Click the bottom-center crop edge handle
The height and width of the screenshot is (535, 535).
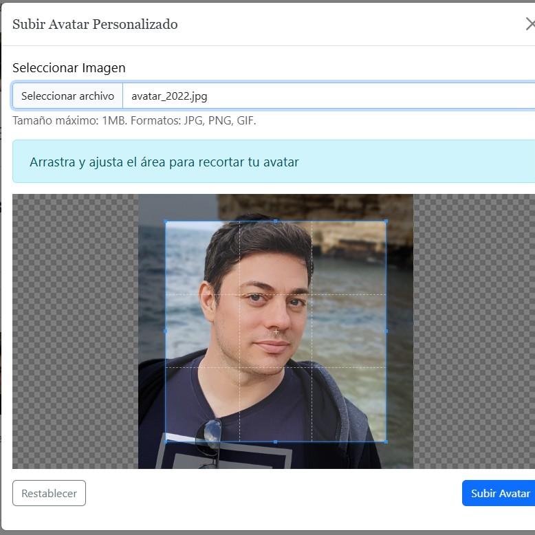276,442
